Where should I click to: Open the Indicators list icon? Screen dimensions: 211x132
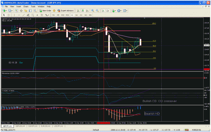pos(113,11)
